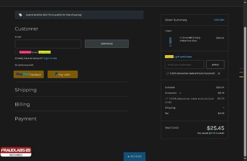Select the Payment section heading
The image size is (247, 161).
click(x=26, y=119)
